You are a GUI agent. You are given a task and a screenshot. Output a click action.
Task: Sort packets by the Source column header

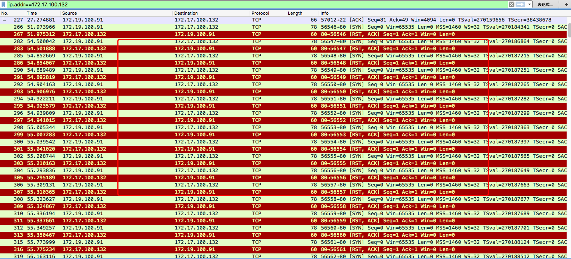coord(116,13)
